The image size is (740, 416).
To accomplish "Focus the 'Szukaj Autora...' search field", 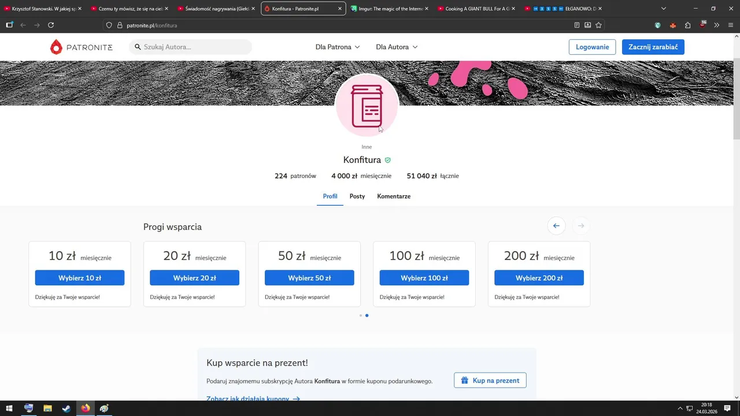I will pyautogui.click(x=190, y=47).
